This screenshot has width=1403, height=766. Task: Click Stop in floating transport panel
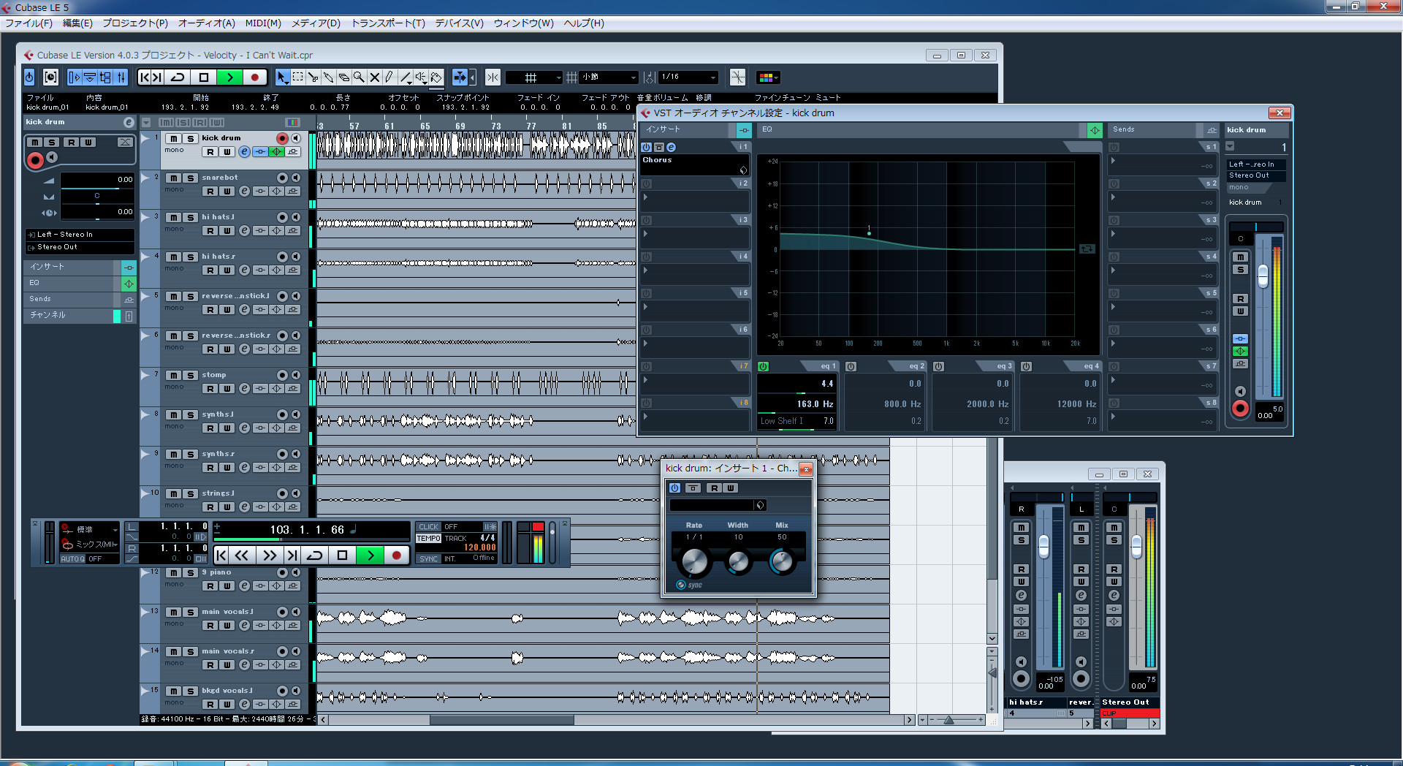[342, 555]
